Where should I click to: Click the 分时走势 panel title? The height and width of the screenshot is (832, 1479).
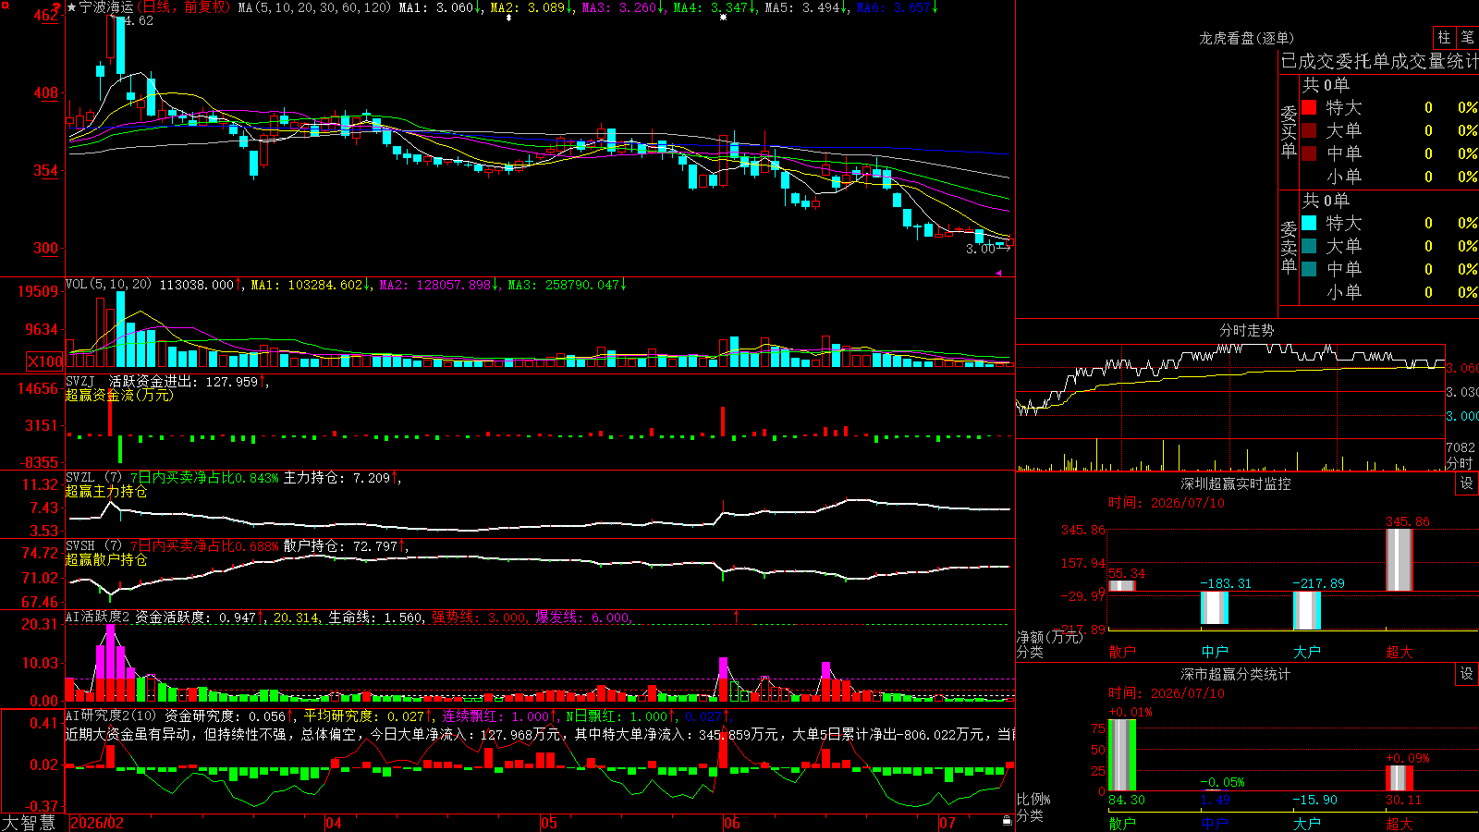[x=1246, y=330]
